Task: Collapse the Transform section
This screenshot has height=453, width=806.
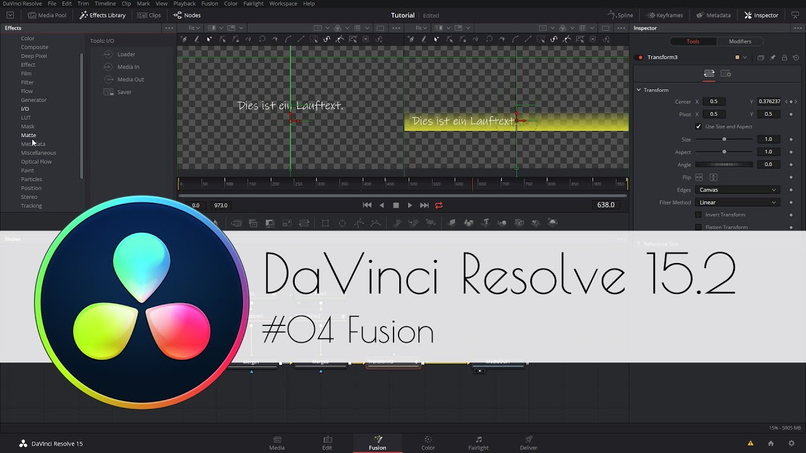Action: click(x=639, y=90)
